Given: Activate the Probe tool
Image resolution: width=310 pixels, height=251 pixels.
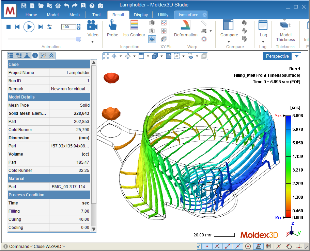Looking at the screenshot, I should (112, 28).
